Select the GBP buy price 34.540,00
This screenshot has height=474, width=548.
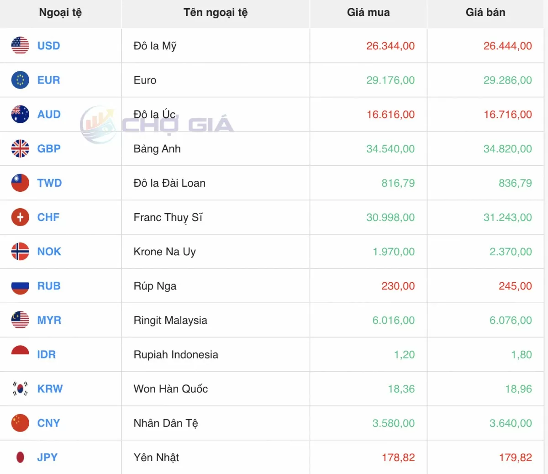390,148
